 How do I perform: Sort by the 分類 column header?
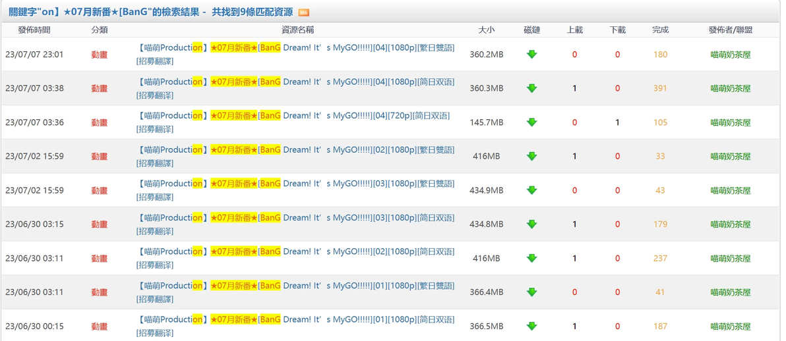[x=100, y=30]
